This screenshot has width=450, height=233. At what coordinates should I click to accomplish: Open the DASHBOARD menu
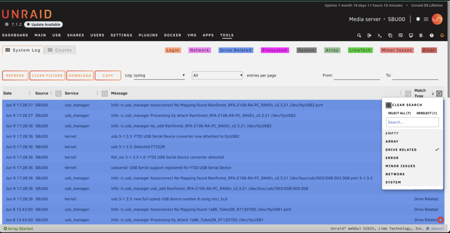15,35
